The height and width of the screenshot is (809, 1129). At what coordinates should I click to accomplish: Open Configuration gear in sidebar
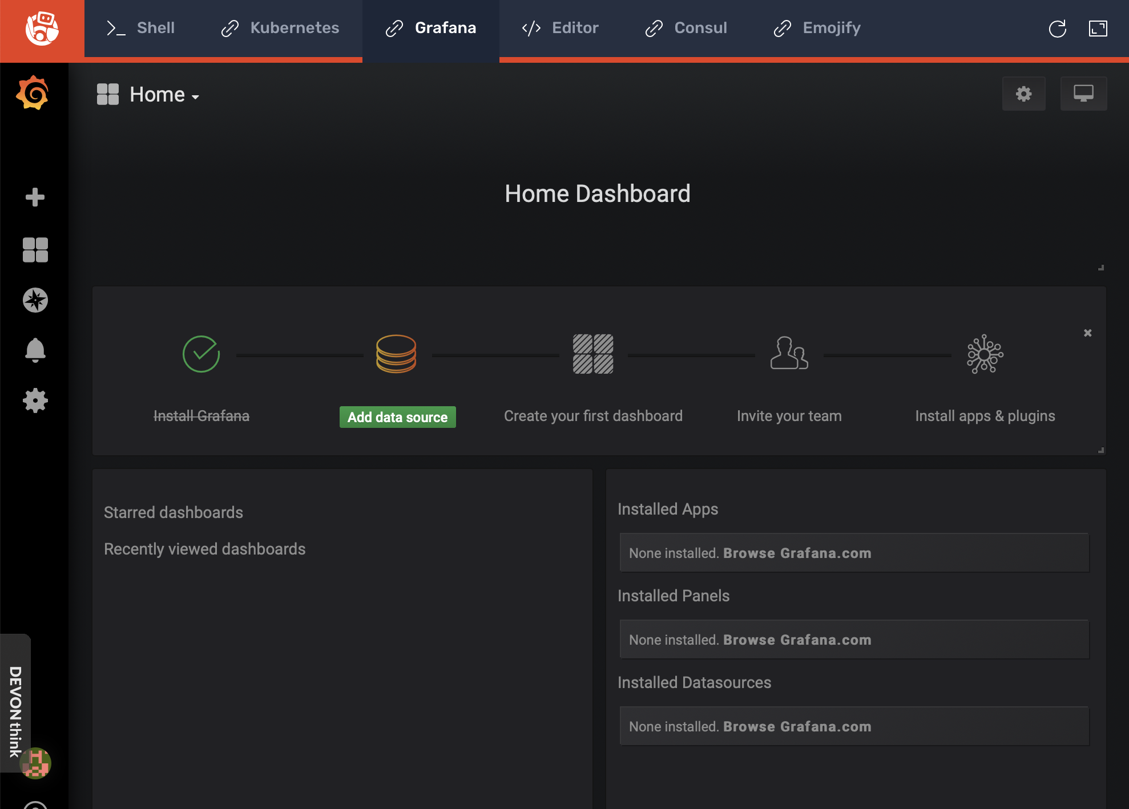pyautogui.click(x=35, y=401)
